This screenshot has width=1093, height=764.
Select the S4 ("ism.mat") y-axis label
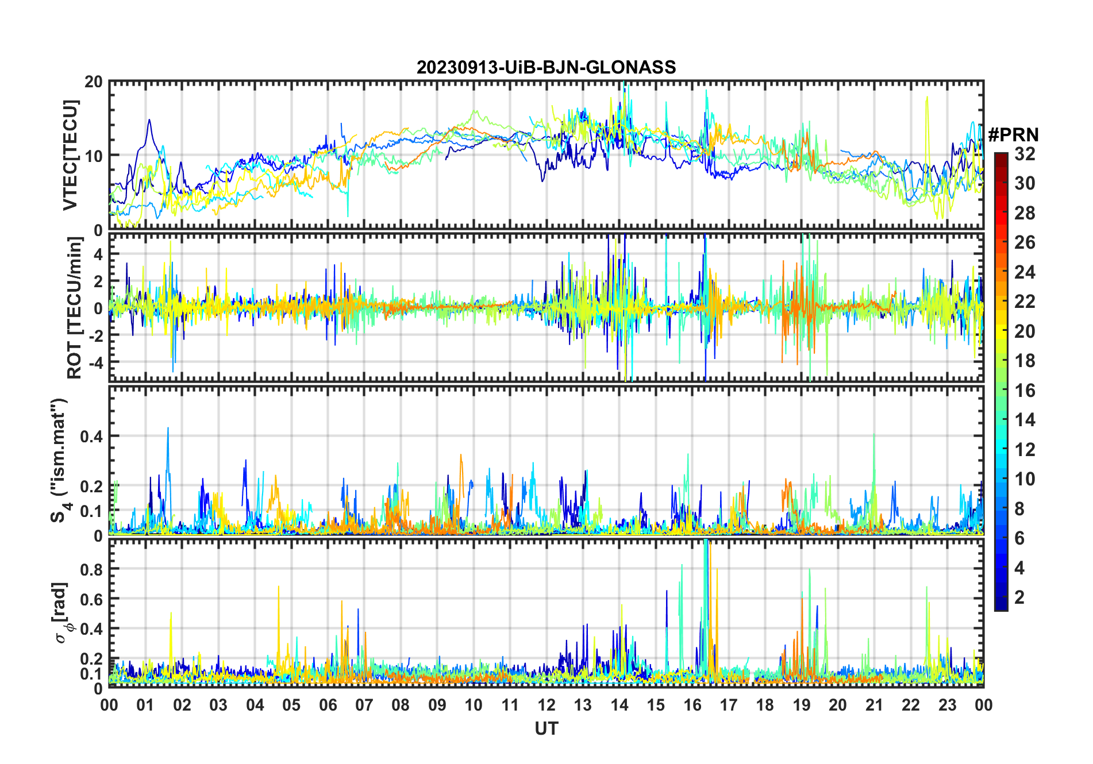click(x=60, y=460)
